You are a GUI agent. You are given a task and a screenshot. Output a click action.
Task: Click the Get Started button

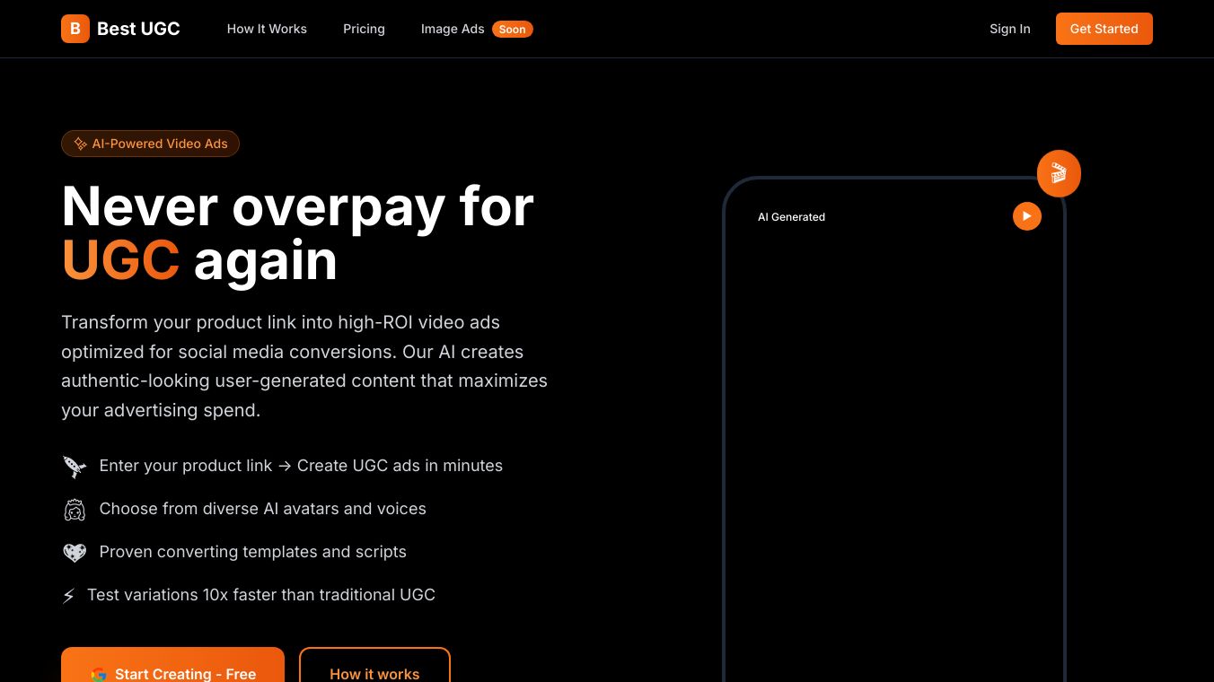1104,29
